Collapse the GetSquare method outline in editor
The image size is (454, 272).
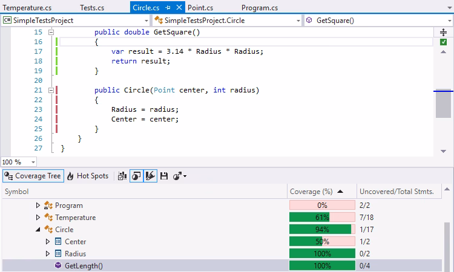51,32
